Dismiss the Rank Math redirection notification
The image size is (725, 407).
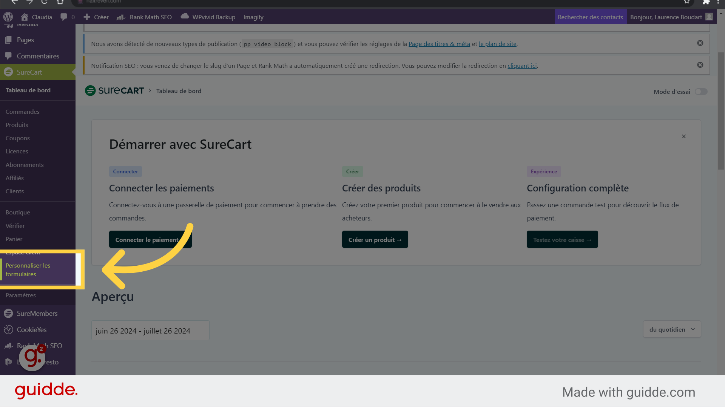point(700,65)
